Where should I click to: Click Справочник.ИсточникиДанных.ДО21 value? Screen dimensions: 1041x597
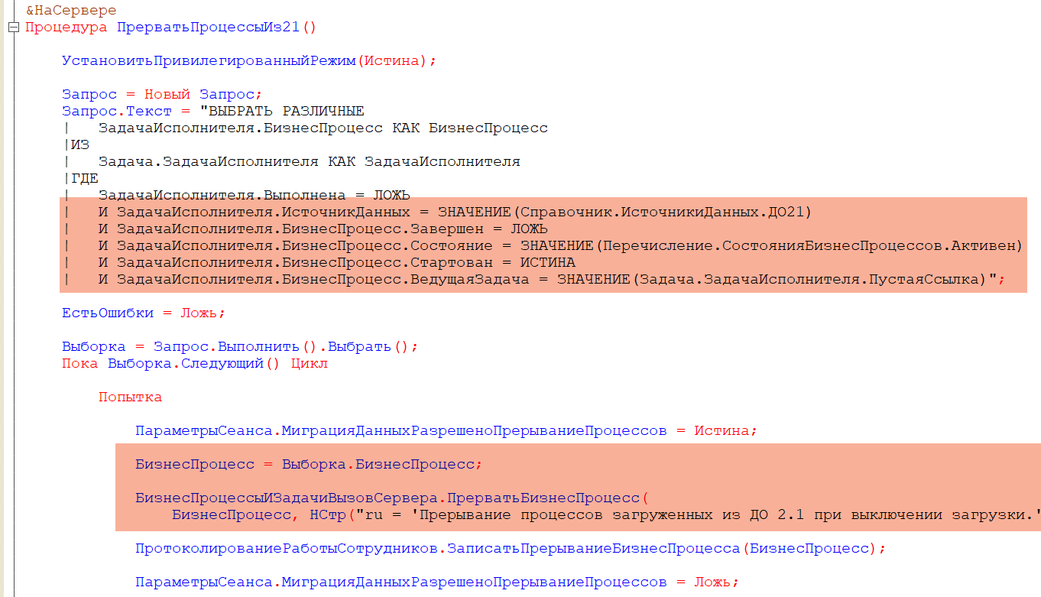(664, 213)
